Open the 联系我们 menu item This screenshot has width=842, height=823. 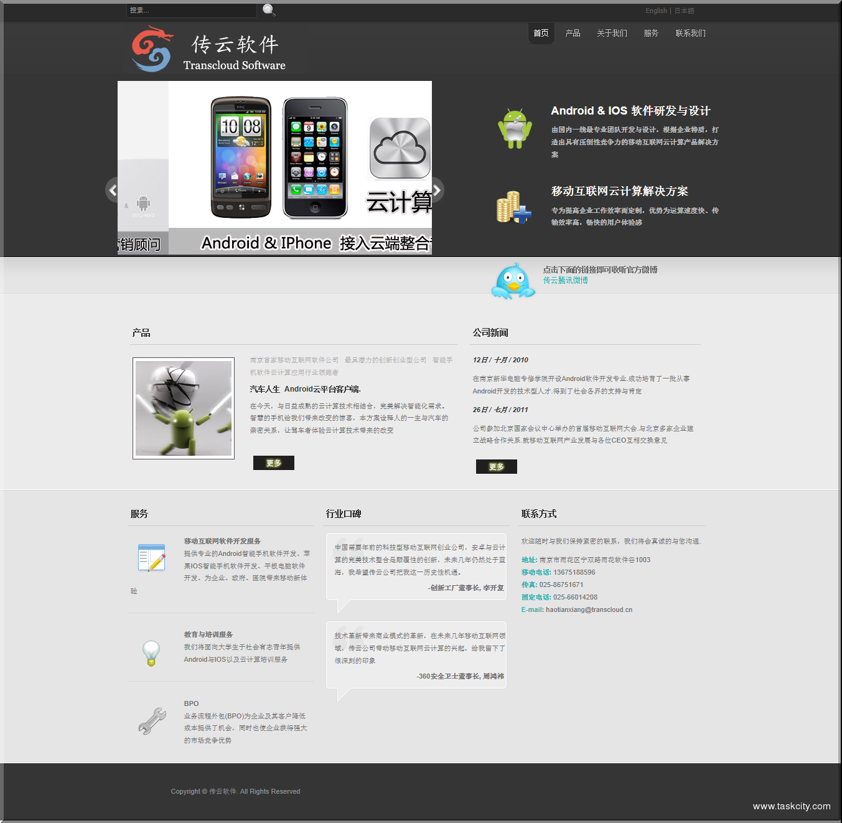(691, 33)
